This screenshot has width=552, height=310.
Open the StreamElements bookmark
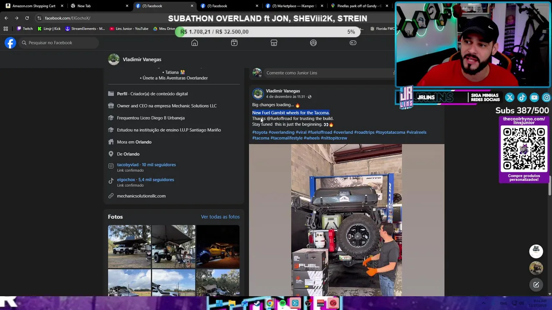pos(85,29)
